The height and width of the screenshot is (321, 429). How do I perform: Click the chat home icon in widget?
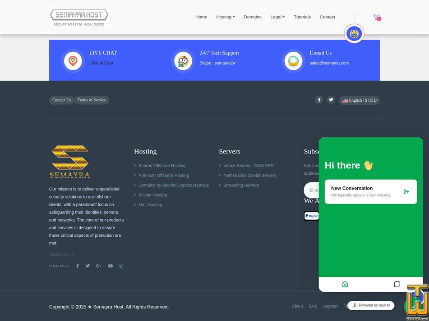tap(345, 284)
